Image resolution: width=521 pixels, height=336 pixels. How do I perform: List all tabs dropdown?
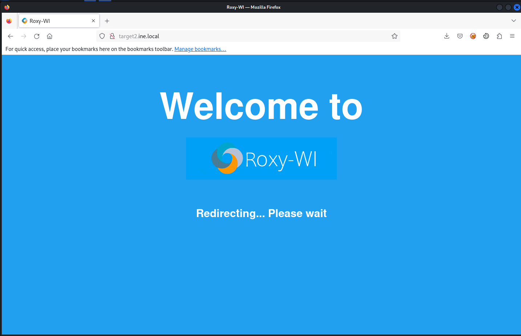[x=514, y=21]
